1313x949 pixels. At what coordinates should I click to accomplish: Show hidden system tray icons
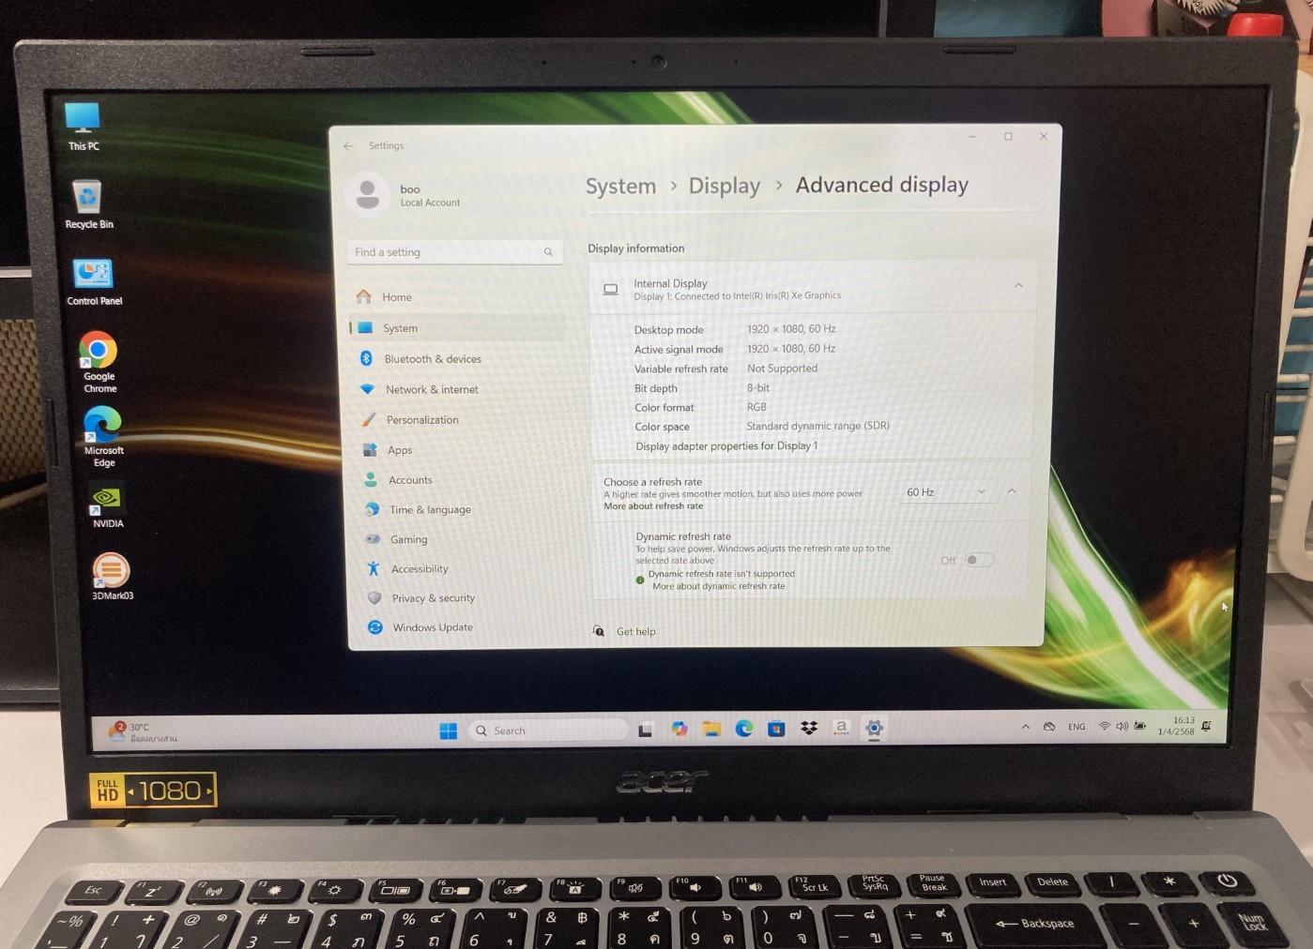pos(1025,727)
